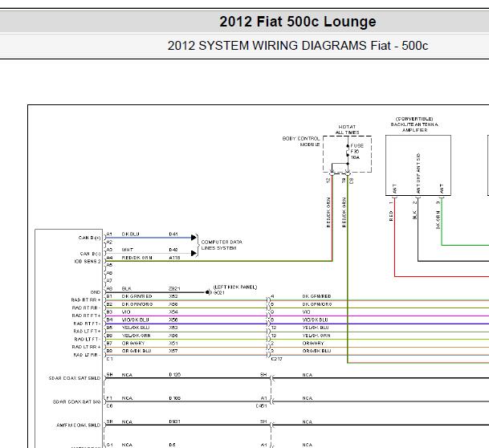Click the vertical "DK GRN" wire label under amplifier
The width and height of the screenshot is (489, 448).
click(x=438, y=220)
